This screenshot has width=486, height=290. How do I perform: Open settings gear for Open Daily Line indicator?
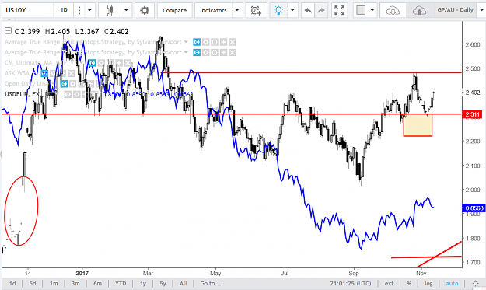click(73, 84)
